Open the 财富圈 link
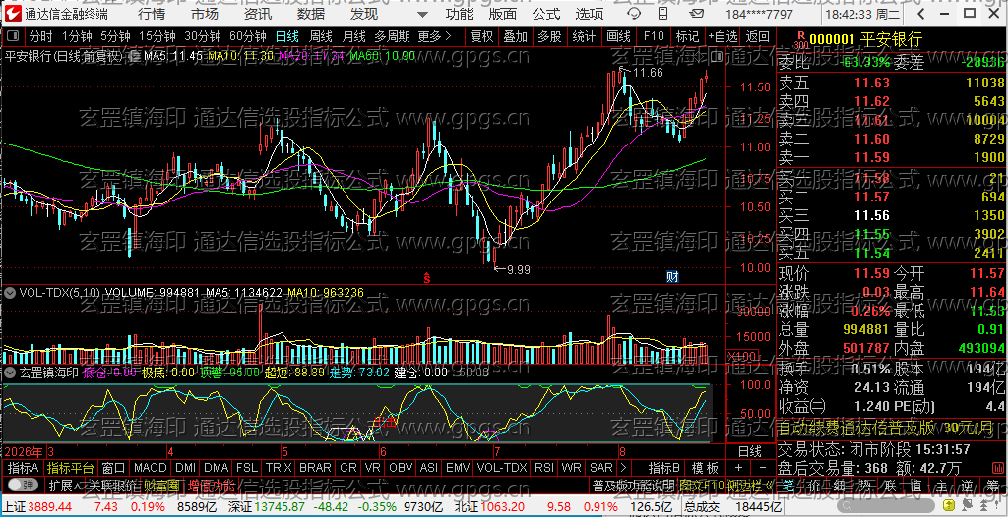The image size is (1008, 517). coord(160,486)
